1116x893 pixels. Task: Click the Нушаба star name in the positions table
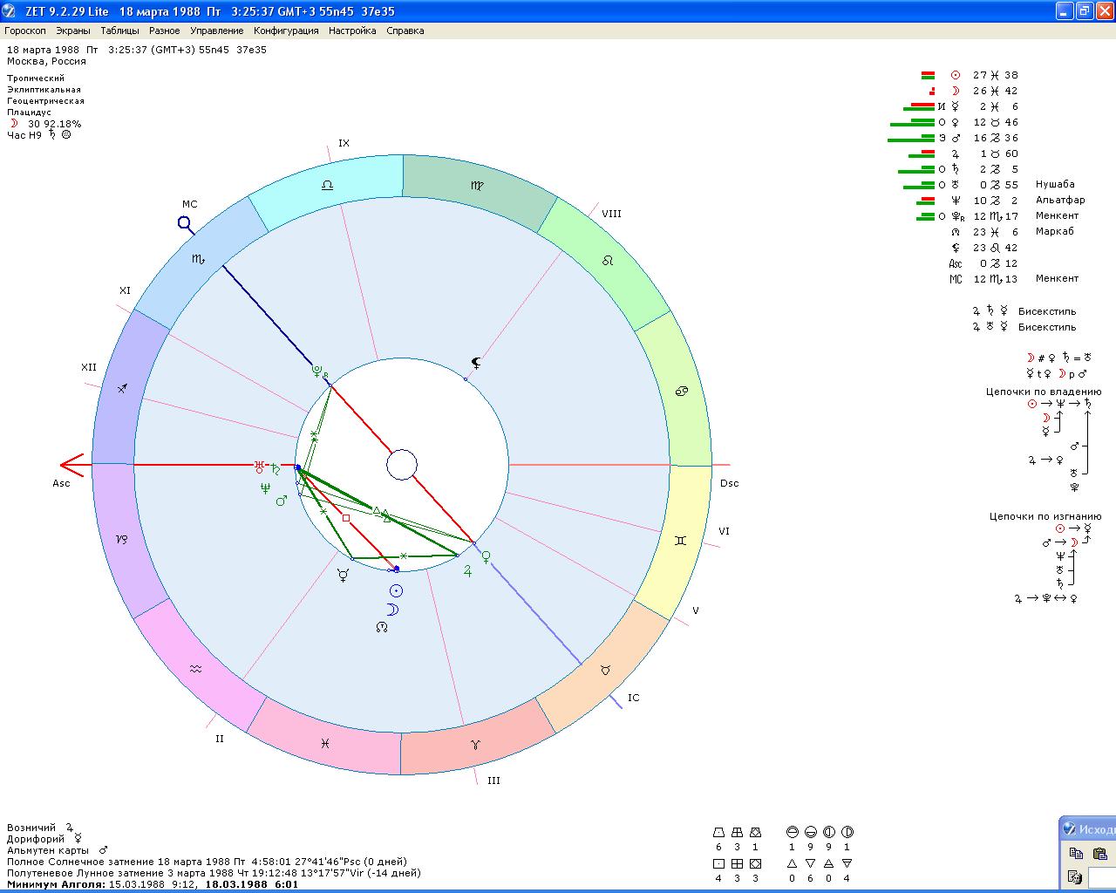point(1055,185)
